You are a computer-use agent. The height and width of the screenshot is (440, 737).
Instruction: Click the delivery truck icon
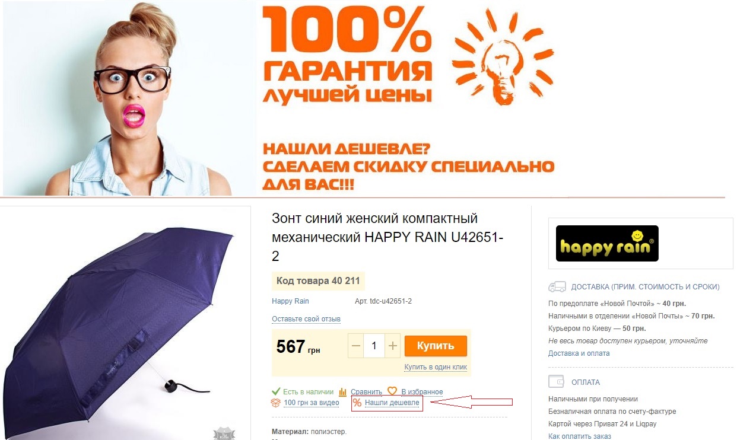pyautogui.click(x=557, y=287)
